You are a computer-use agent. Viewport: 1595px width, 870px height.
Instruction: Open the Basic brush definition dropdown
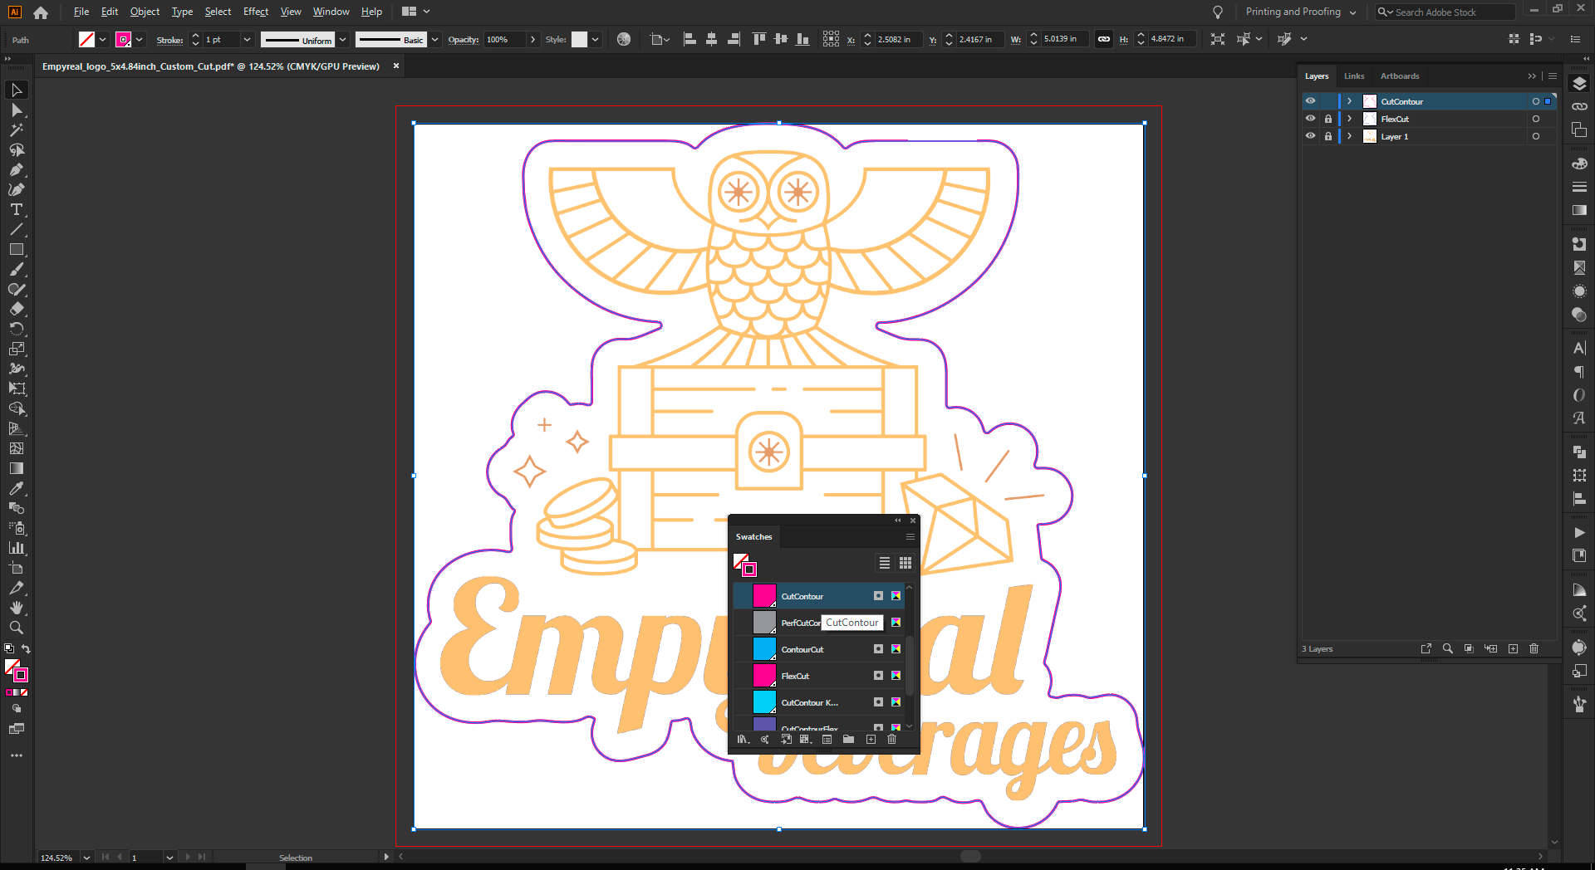point(434,39)
